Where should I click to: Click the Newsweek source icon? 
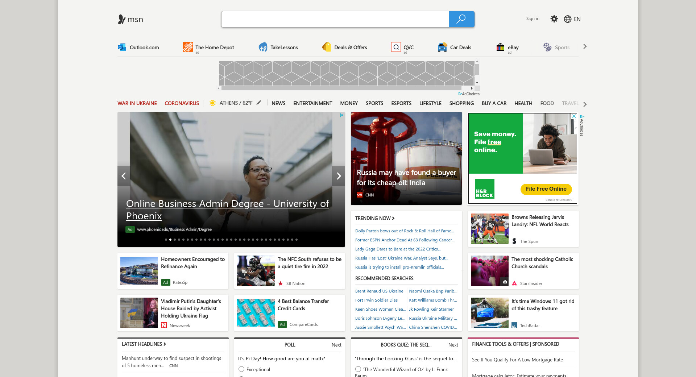(x=164, y=325)
